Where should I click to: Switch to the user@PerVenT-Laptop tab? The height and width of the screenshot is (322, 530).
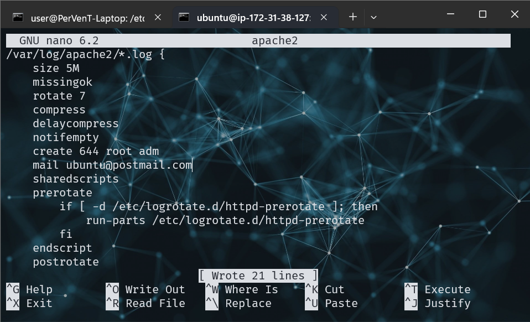click(87, 18)
